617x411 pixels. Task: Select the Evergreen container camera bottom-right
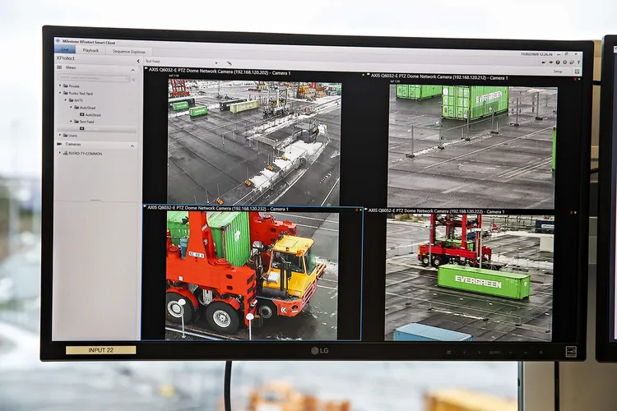(x=469, y=275)
